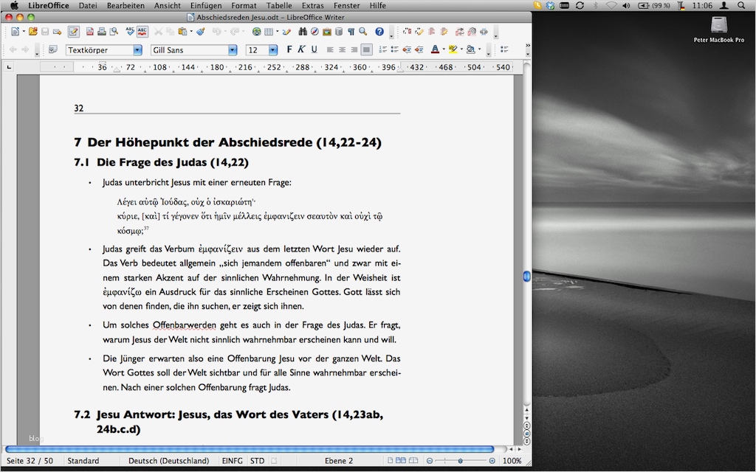Image resolution: width=756 pixels, height=472 pixels.
Task: Open the Gallery icon
Action: [x=327, y=32]
